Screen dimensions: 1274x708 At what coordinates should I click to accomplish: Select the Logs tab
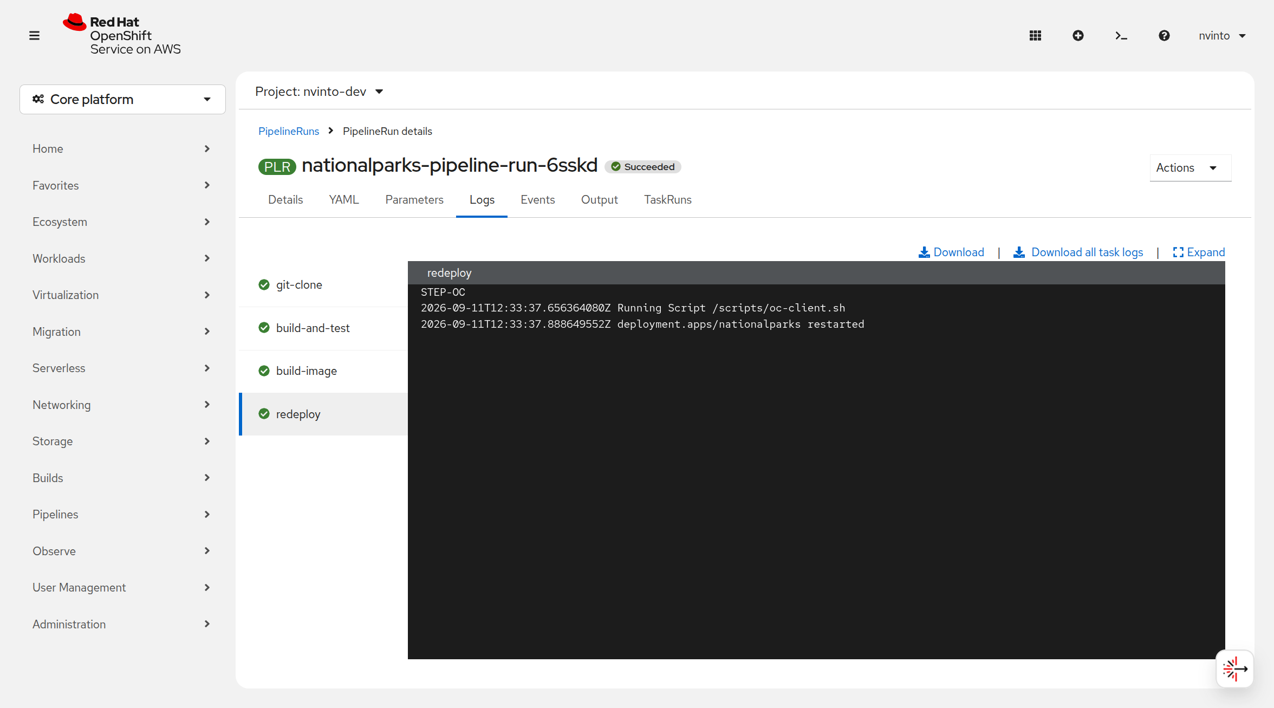[x=482, y=199]
